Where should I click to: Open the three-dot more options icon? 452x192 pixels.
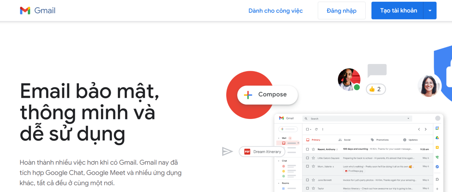tap(323, 129)
